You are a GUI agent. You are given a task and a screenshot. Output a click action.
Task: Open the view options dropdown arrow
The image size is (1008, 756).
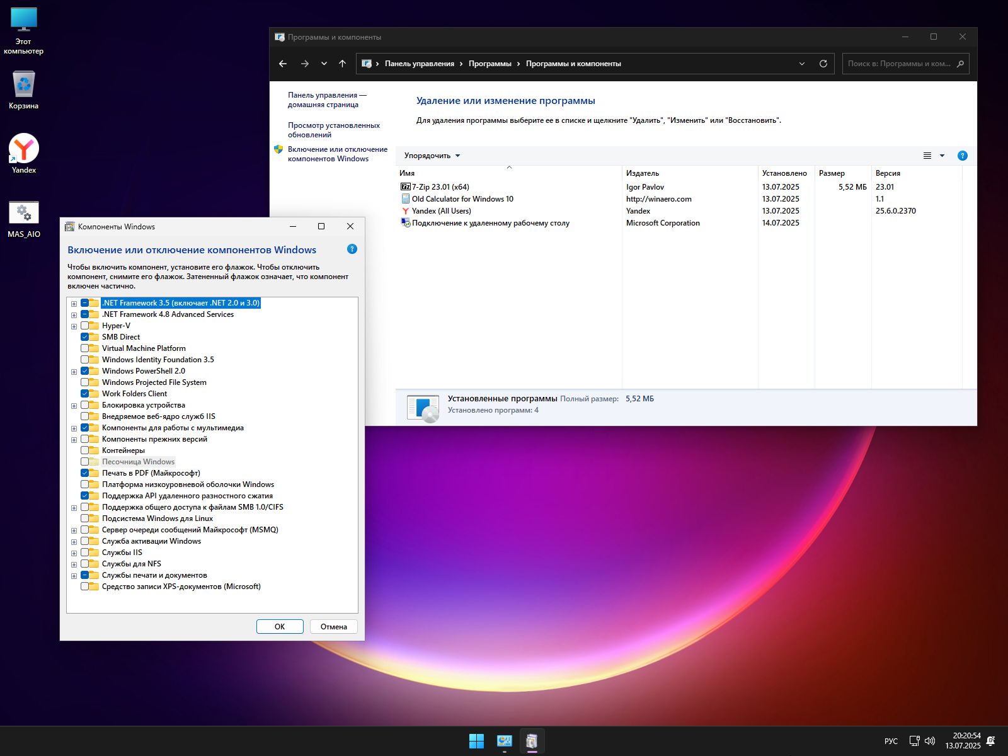(x=942, y=156)
